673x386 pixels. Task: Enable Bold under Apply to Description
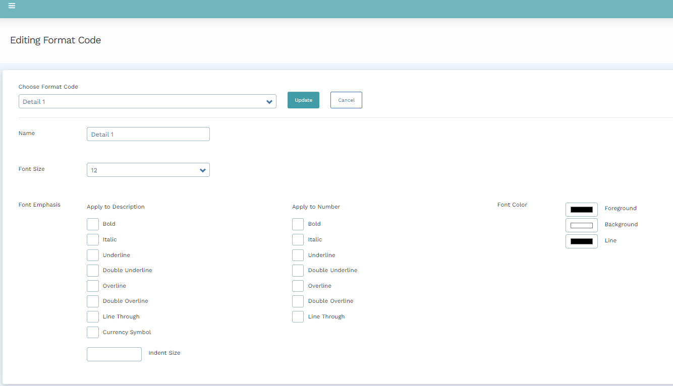tap(93, 224)
